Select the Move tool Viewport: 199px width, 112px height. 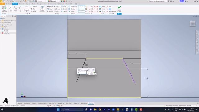point(50,7)
